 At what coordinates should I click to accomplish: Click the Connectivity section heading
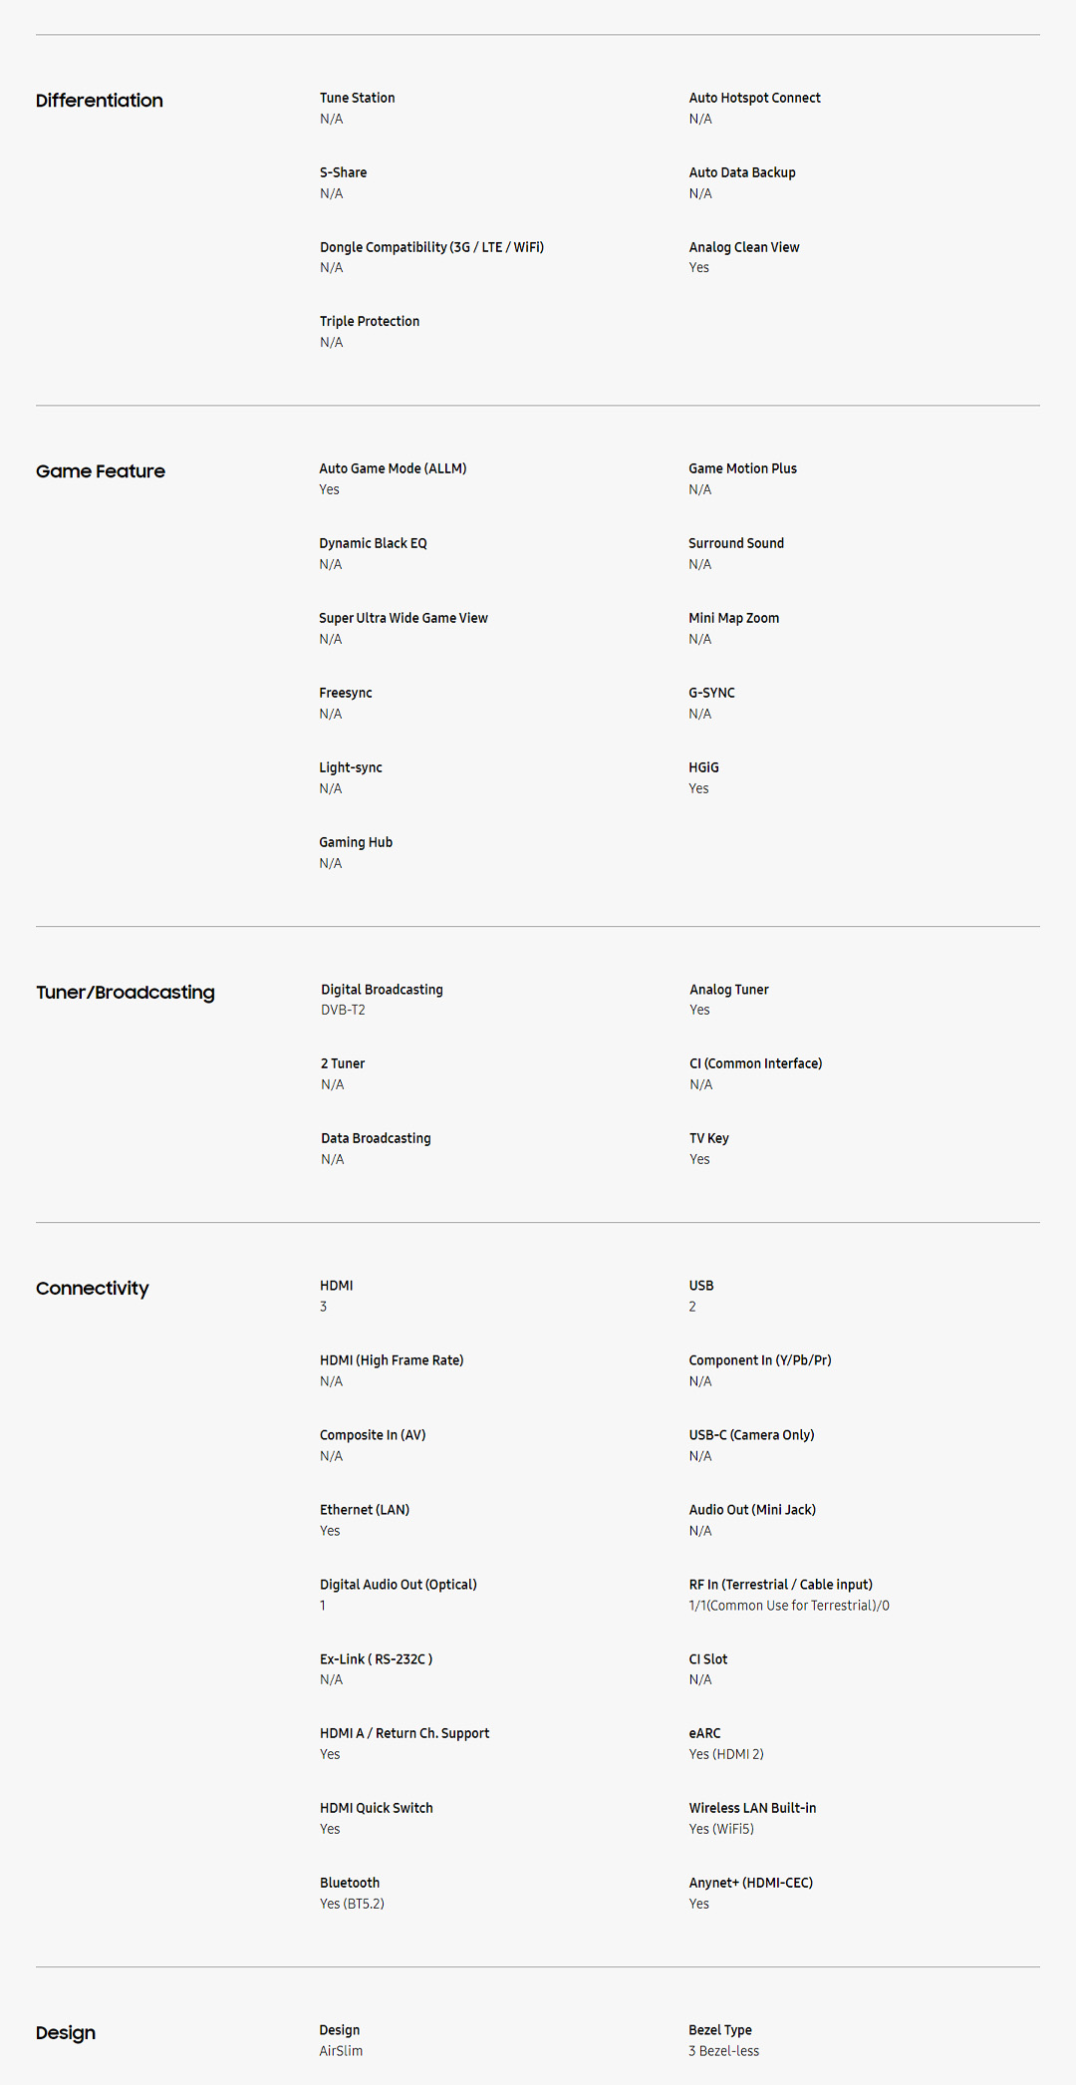tap(93, 1289)
